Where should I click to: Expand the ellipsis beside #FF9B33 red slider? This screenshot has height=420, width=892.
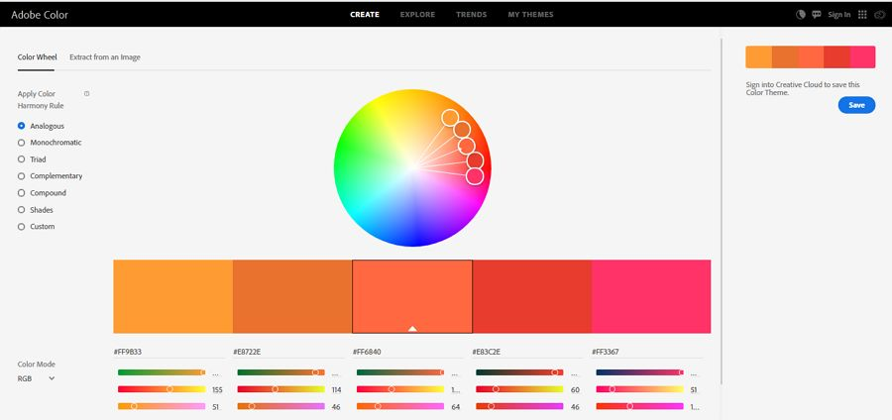click(x=215, y=373)
